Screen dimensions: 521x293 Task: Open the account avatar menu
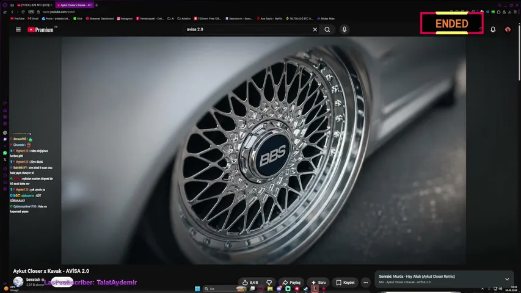508,29
